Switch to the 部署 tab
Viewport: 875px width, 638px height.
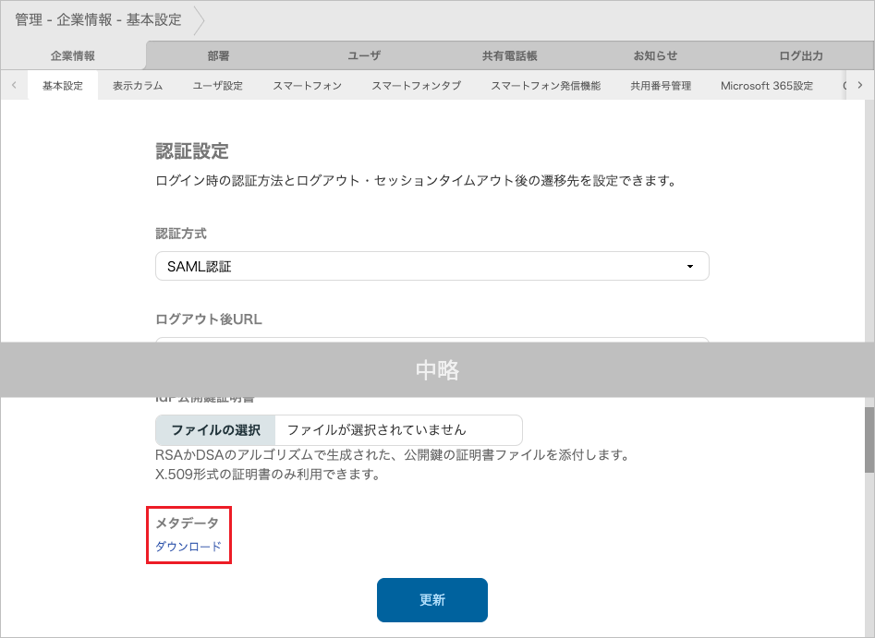pos(218,55)
